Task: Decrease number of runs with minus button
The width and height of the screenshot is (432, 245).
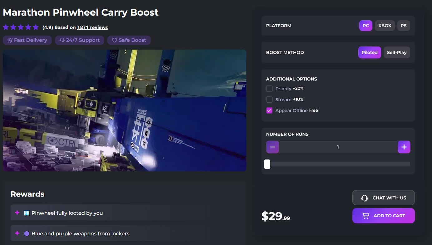Action: click(272, 147)
